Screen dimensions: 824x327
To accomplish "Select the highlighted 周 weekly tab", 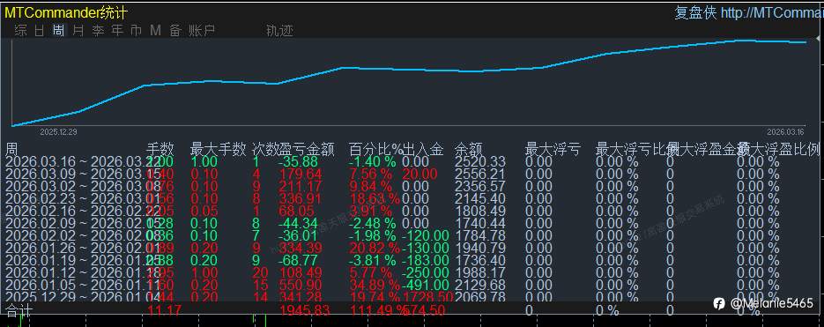I will click(x=58, y=31).
